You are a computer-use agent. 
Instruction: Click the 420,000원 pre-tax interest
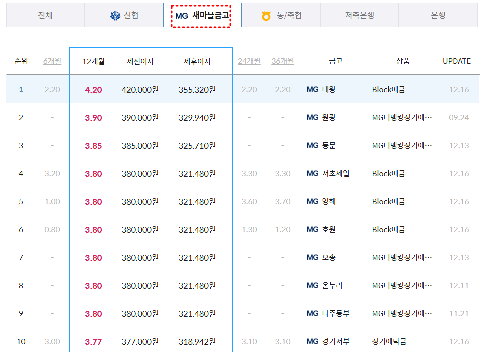(x=140, y=90)
